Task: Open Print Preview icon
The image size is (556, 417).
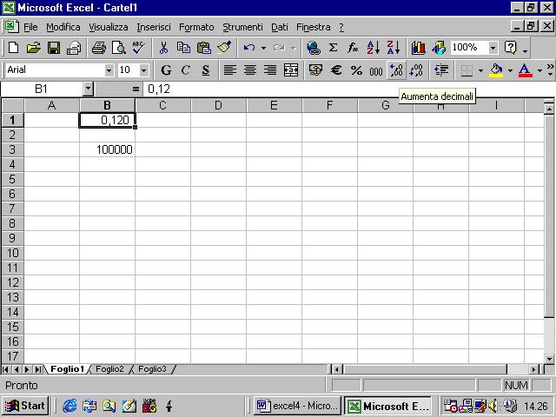Action: [118, 48]
